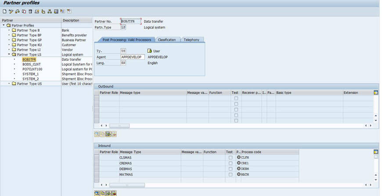The width and height of the screenshot is (382, 196).
Task: Switch to the Classification tab
Action: tap(167, 40)
